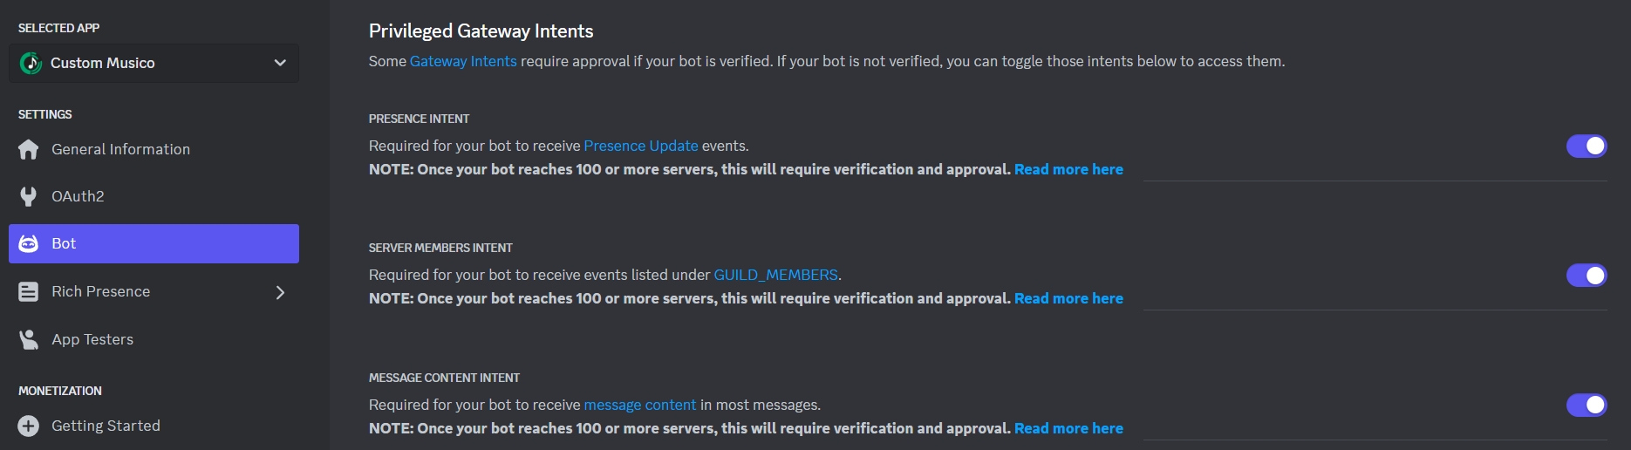The height and width of the screenshot is (450, 1631).
Task: Click the Rich Presence document icon
Action: click(x=29, y=291)
